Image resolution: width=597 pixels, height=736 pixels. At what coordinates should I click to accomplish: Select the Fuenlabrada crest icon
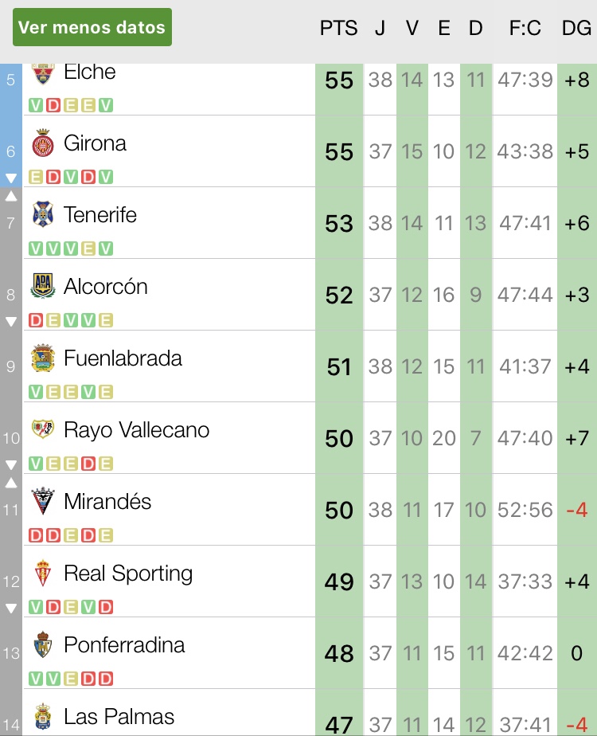tap(42, 358)
